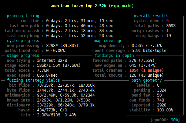Click exec speed value '656.8/sec'
This screenshot has height=123, width=186.
pyautogui.click(x=47, y=75)
